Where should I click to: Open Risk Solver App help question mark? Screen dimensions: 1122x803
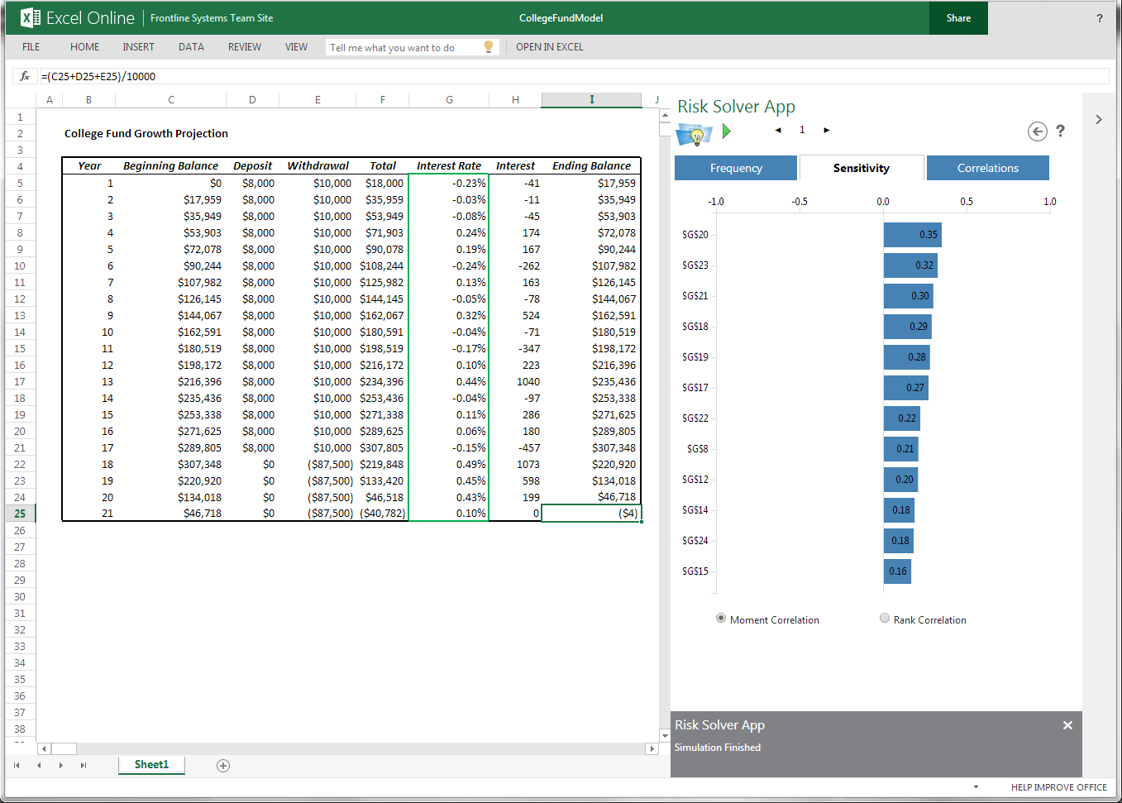[1060, 131]
